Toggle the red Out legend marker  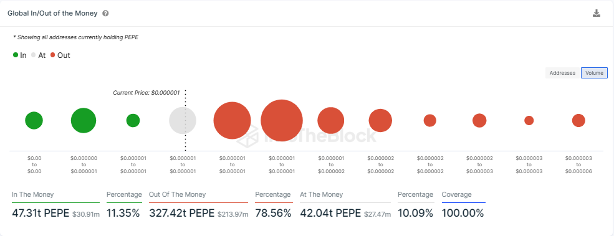(53, 55)
